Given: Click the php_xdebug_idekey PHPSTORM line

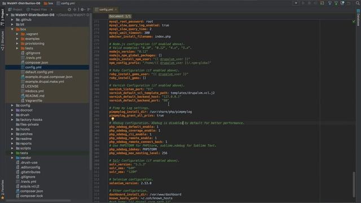Looking at the screenshot, I should pyautogui.click(x=133, y=149).
